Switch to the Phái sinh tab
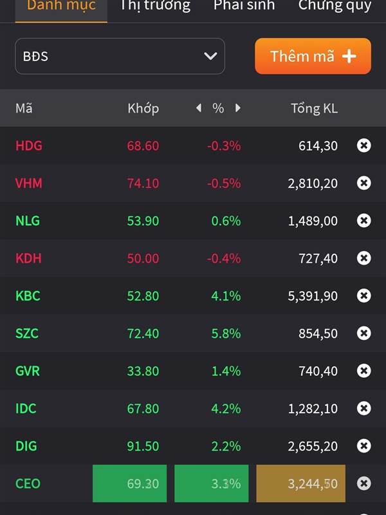 244,6
